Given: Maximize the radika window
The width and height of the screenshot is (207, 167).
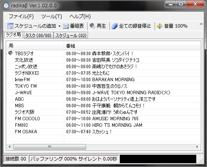Looking at the screenshot, I should (181, 4).
